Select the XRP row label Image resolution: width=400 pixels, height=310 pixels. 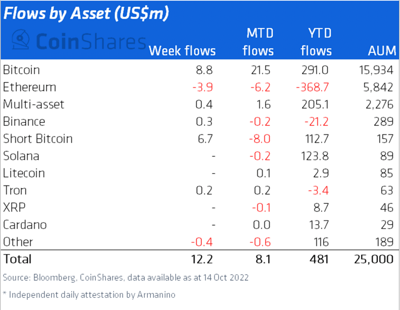14,208
